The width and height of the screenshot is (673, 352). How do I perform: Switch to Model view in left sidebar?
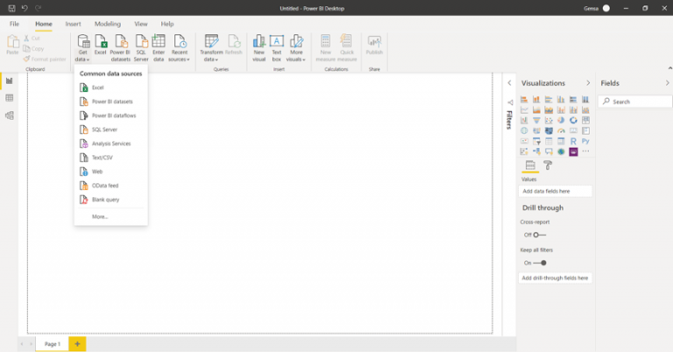(9, 116)
